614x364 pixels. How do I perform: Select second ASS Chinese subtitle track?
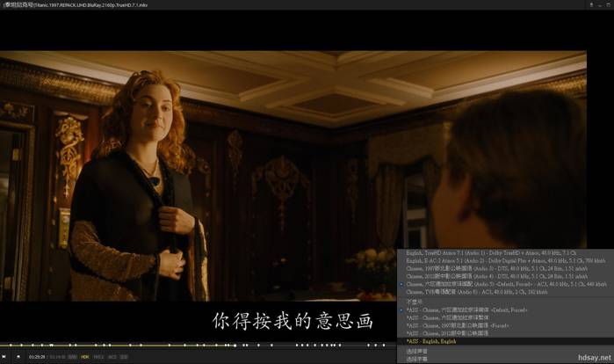(505, 317)
